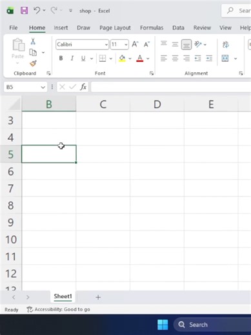
Task: Switch to the Insert tab
Action: pyautogui.click(x=61, y=28)
